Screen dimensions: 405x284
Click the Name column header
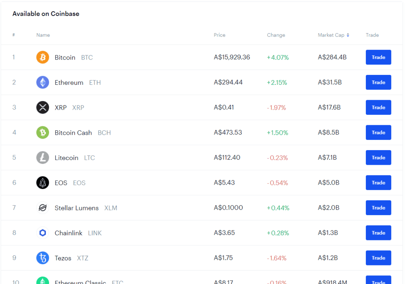[43, 35]
